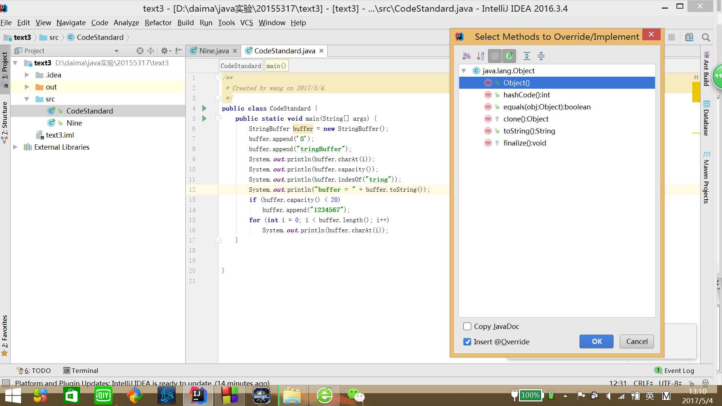Open the Event Log

[x=675, y=371]
